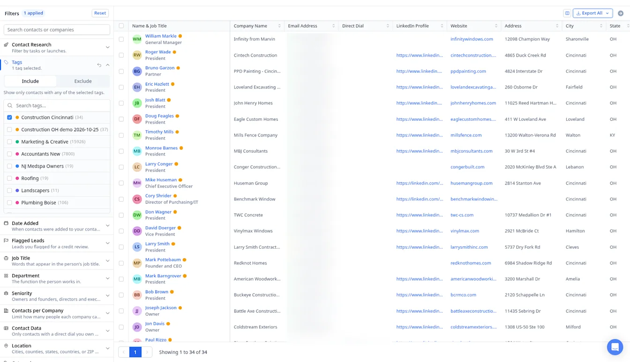This screenshot has height=362, width=630.
Task: Click the round arrow icon beside Export All
Action: pos(621,13)
